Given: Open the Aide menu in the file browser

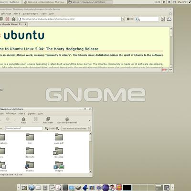Looking at the screenshot, I should (x=41, y=114).
